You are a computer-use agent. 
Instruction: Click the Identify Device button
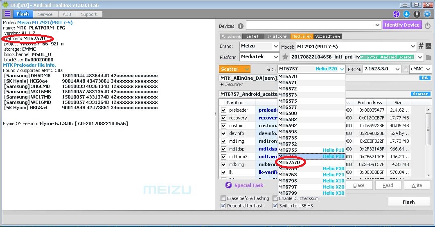[x=402, y=25]
